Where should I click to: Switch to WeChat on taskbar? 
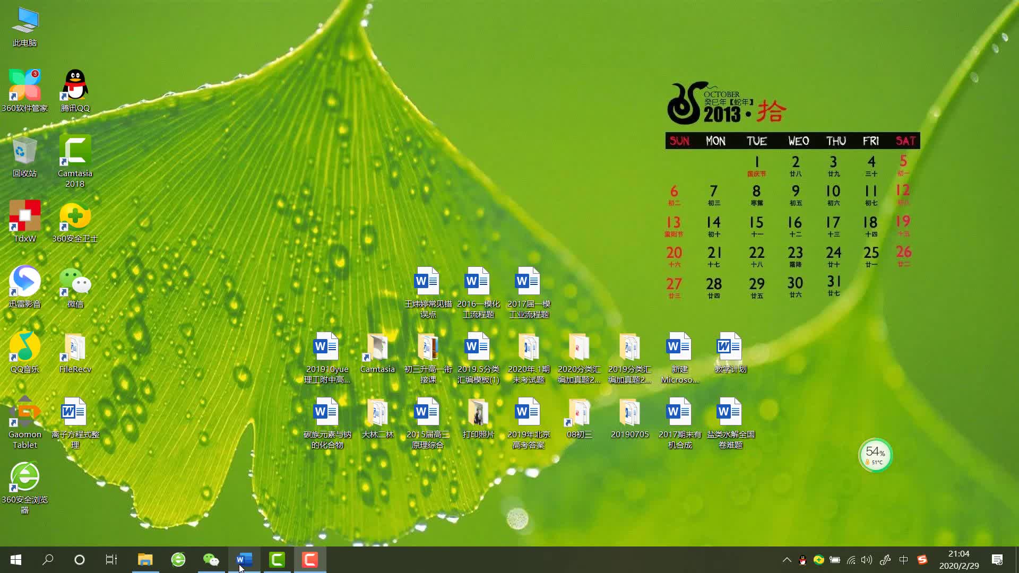pyautogui.click(x=211, y=560)
